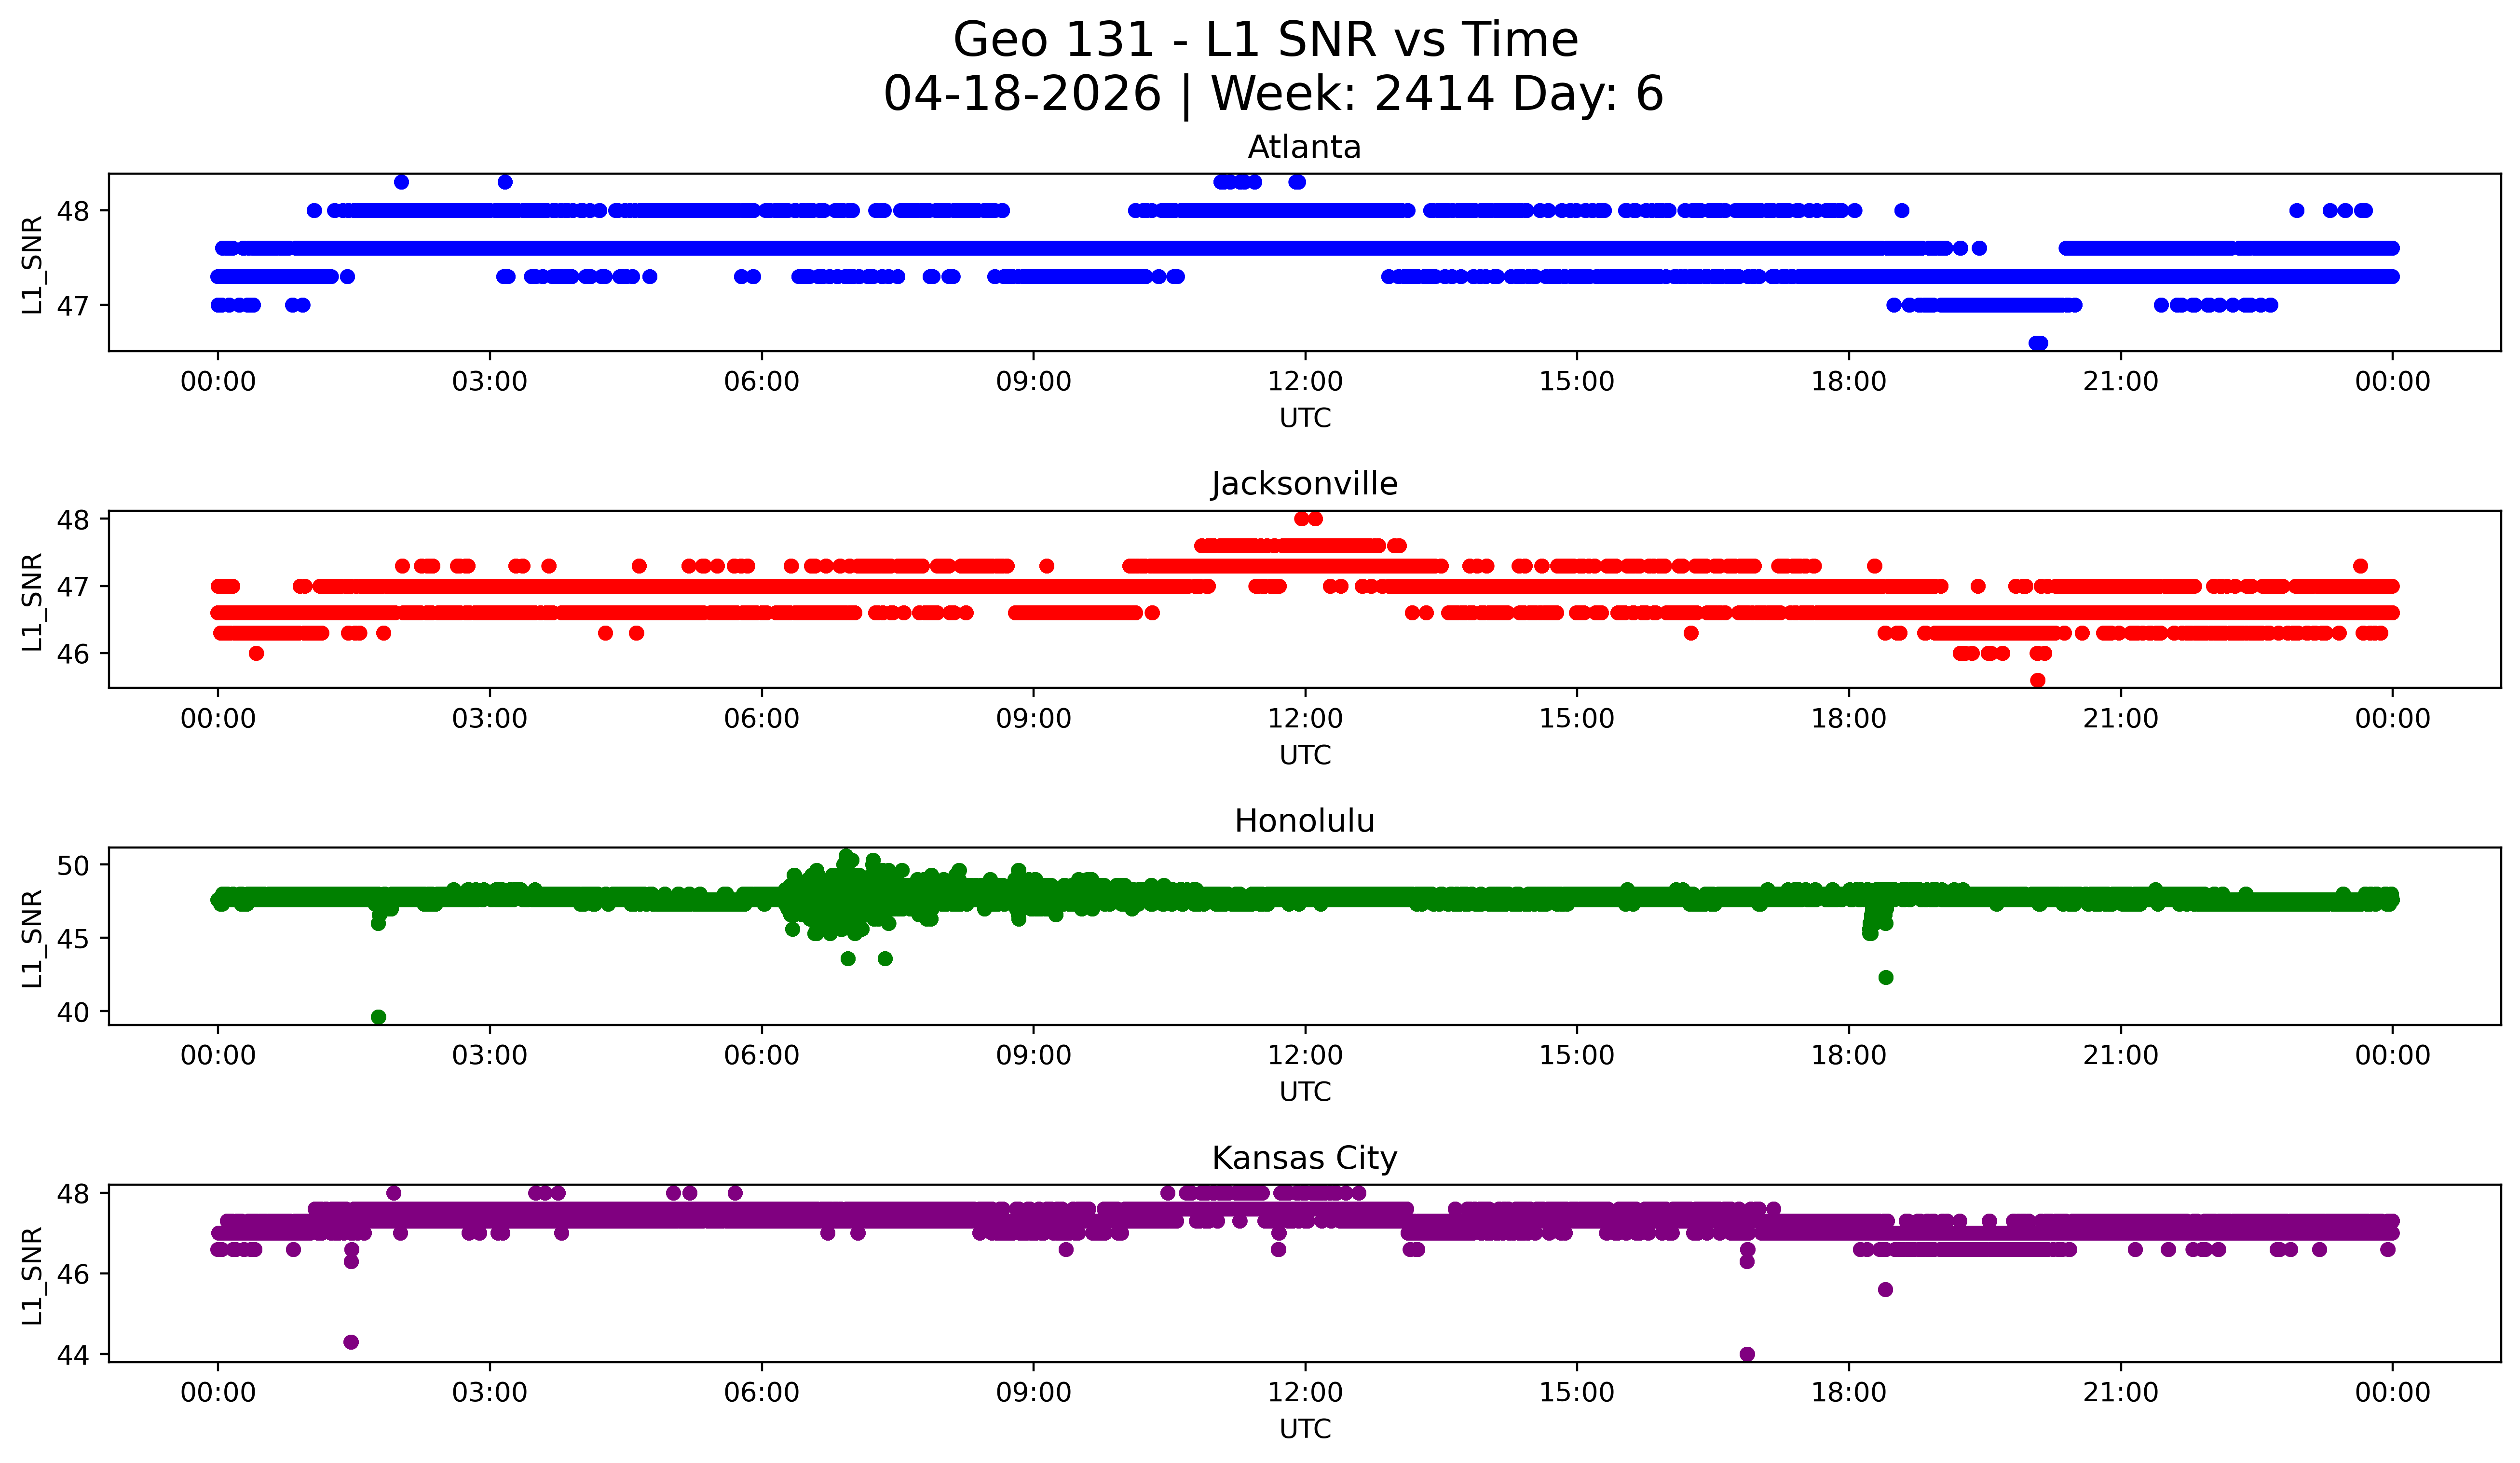Click the y-axis tick 46 on the Jacksonville plot

(x=73, y=654)
